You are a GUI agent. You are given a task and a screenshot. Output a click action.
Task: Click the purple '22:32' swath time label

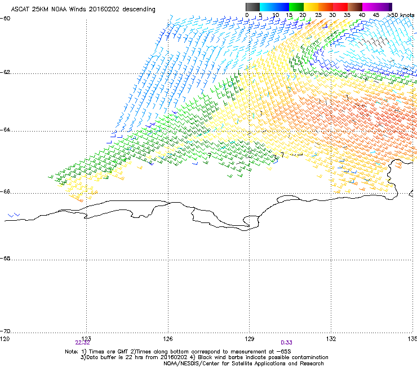pos(82,343)
